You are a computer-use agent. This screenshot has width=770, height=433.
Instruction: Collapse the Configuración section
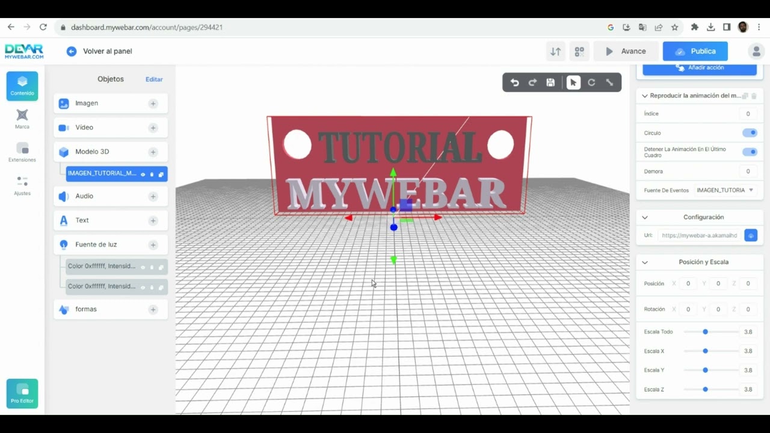pyautogui.click(x=645, y=218)
